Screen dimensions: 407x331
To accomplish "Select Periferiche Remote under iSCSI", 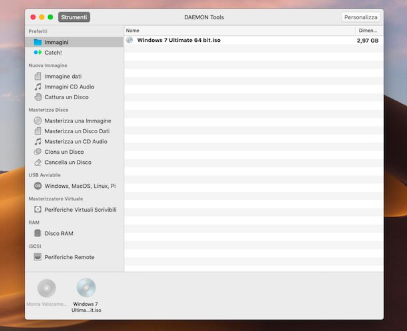I will click(69, 257).
